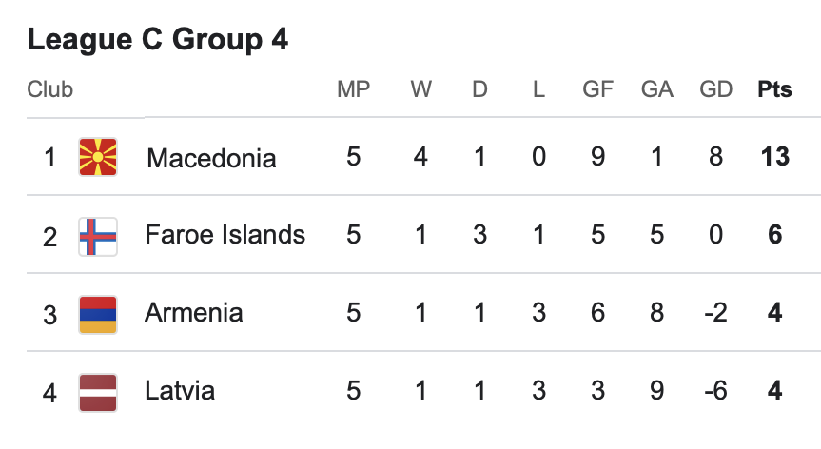Click Latvia's -6 goal difference
The image size is (821, 449).
(x=715, y=391)
